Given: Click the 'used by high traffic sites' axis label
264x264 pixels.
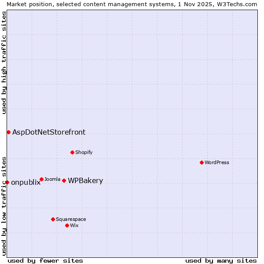Looking at the screenshot, I should pyautogui.click(x=4, y=62).
